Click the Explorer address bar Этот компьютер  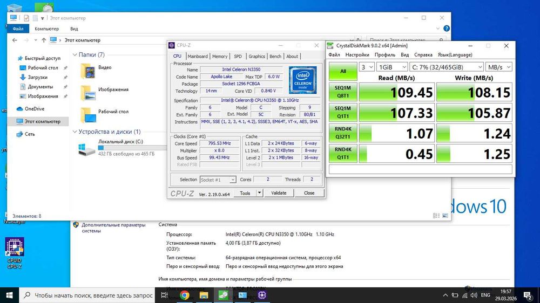tap(82, 40)
